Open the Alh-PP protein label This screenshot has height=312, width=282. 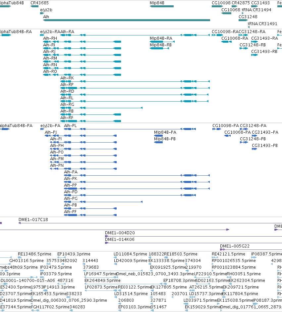click(x=70, y=185)
